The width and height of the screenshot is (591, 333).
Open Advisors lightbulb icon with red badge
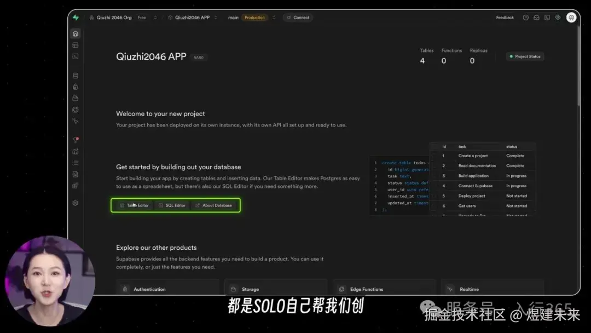tap(76, 140)
